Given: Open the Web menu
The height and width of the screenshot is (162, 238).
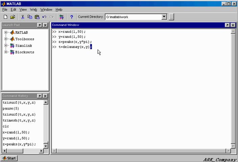Looking at the screenshot, I should [33, 9].
